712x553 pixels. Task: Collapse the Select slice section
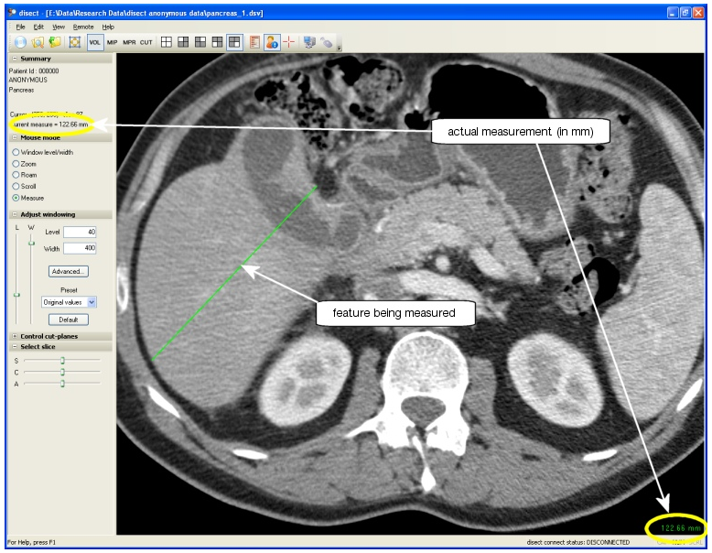point(15,347)
